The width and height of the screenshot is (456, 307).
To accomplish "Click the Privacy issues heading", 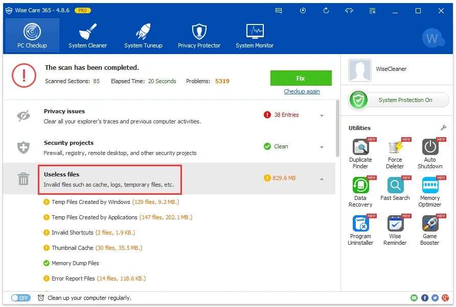I will click(x=64, y=111).
